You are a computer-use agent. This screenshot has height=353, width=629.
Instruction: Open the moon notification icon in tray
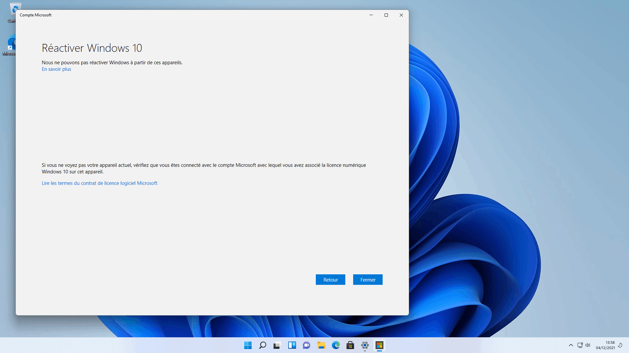(620, 345)
